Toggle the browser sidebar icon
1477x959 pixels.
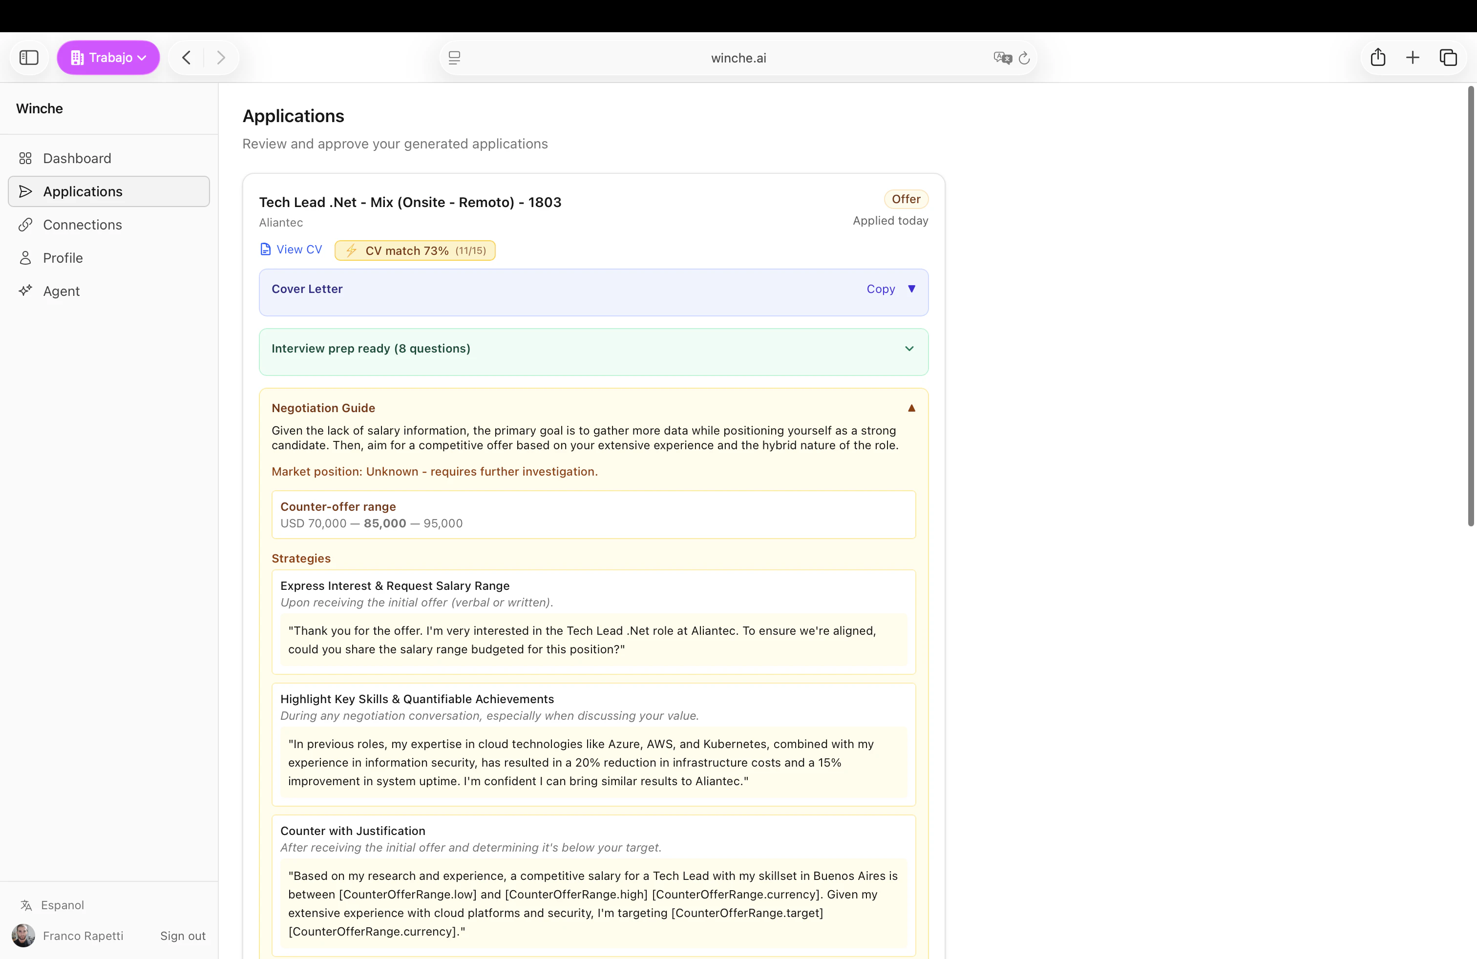(29, 58)
